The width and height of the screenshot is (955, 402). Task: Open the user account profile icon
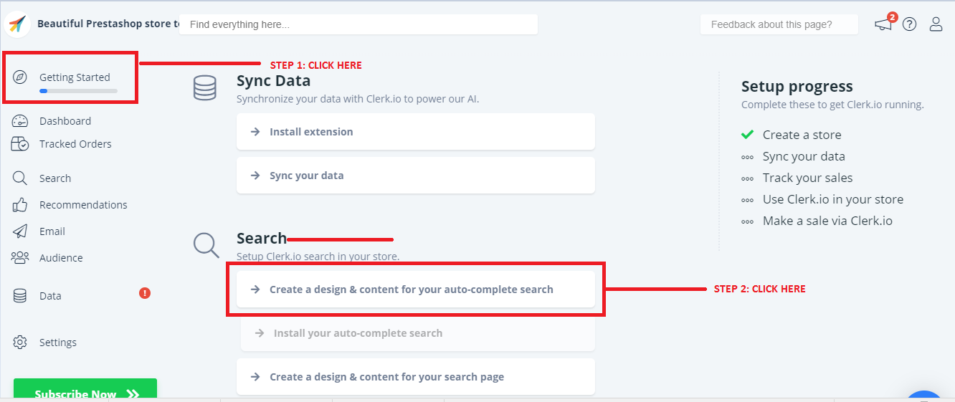936,24
